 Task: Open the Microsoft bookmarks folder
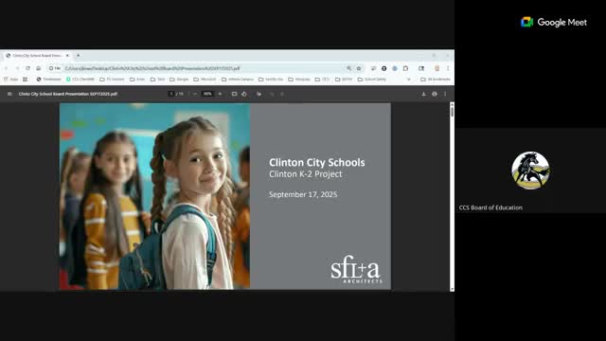[x=205, y=80]
